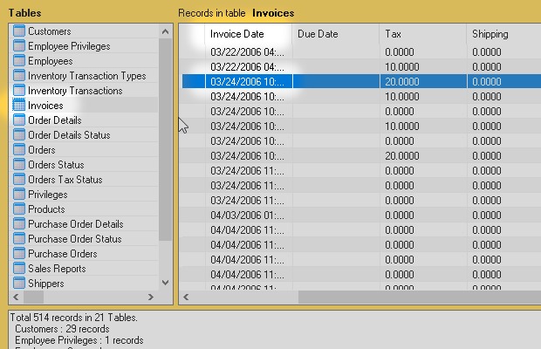Viewport: 541px width, 349px height.
Task: Click the Shipping column header
Action: pos(490,35)
